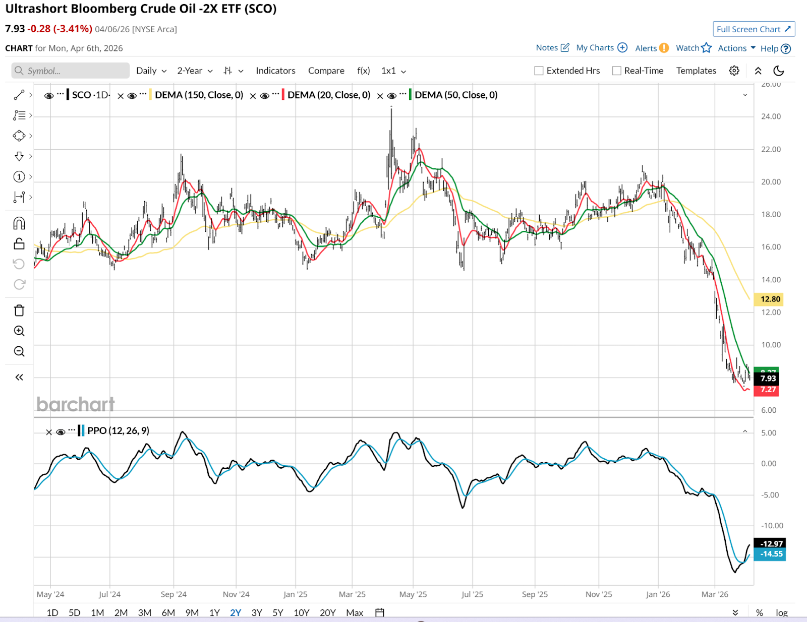Click the zoom in magnifier icon
Image resolution: width=807 pixels, height=622 pixels.
pos(19,331)
